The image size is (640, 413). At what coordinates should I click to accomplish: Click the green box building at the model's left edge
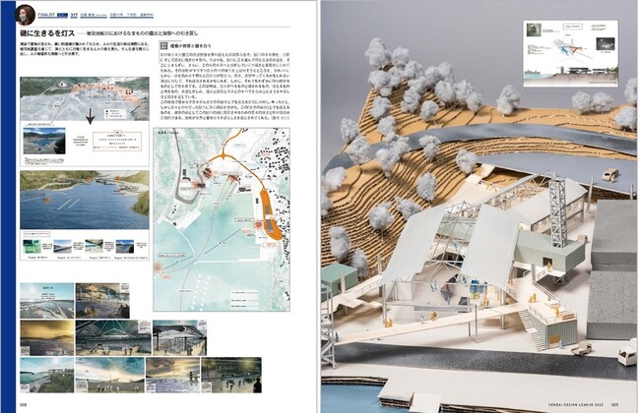click(339, 279)
